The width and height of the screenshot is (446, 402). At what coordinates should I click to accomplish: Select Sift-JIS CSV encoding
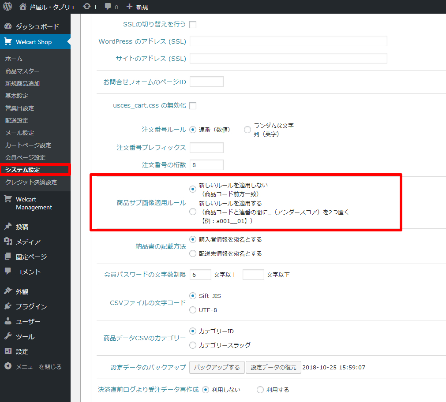click(x=193, y=296)
